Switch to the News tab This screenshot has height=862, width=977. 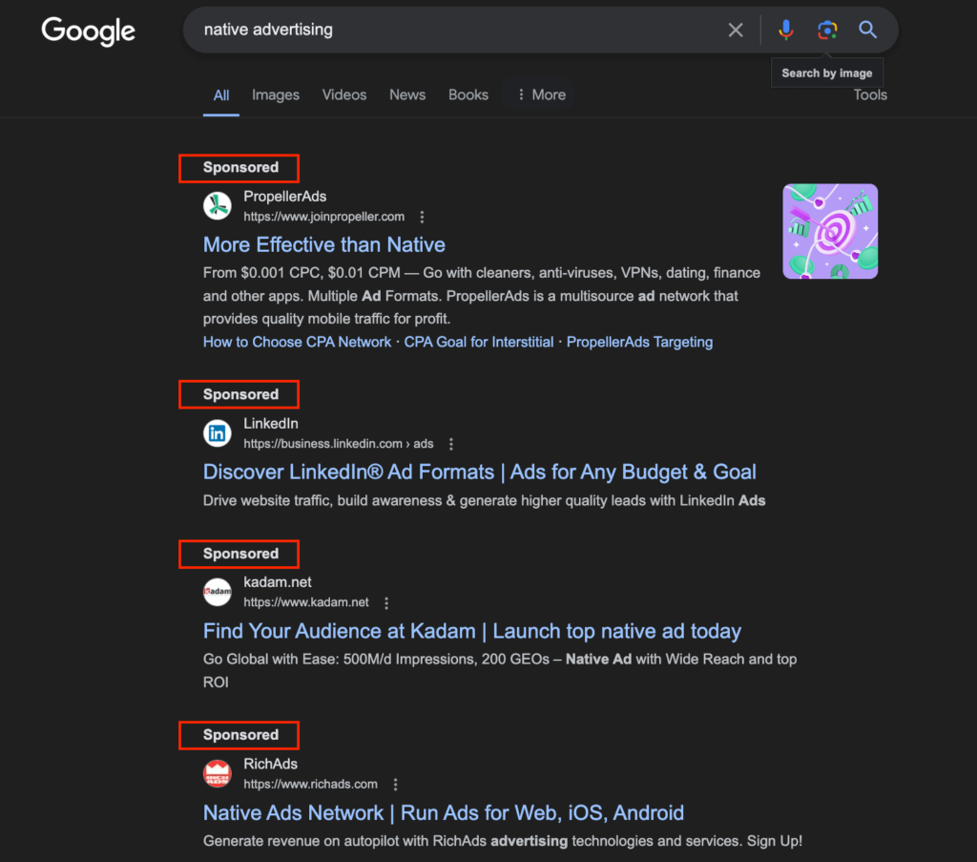(407, 95)
